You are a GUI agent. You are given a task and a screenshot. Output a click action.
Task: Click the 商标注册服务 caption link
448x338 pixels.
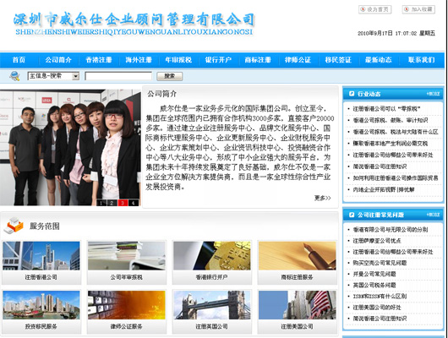tap(298, 277)
